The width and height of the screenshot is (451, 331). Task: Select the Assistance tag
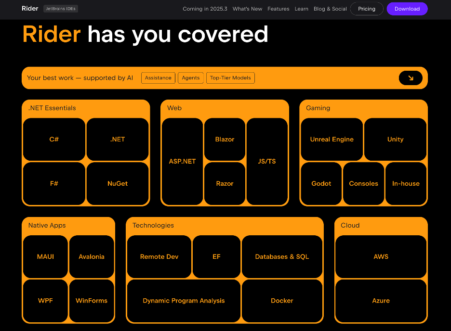pos(158,78)
